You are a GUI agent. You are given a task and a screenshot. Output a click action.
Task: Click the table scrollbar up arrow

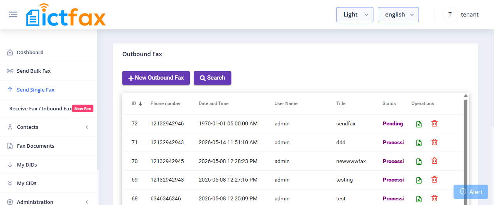(466, 96)
